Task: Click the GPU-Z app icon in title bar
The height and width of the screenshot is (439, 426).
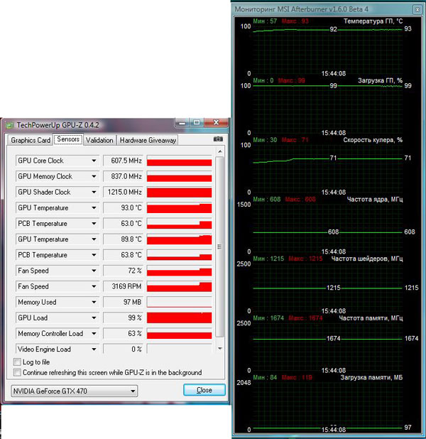Action: [x=10, y=125]
